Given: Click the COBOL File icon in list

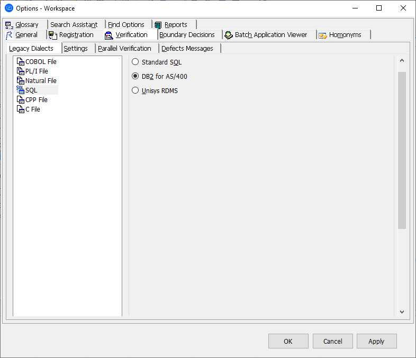Looking at the screenshot, I should [21, 62].
